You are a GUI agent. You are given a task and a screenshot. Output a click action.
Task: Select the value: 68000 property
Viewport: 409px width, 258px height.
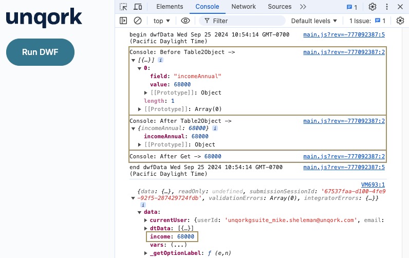[x=170, y=84]
